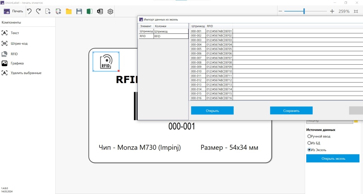The height and width of the screenshot is (194, 363).
Task: Select the Штрихкод element row
Action: [146, 31]
